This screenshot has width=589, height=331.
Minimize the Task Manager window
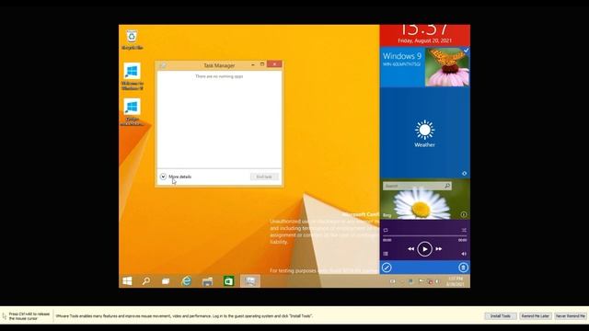click(x=253, y=64)
